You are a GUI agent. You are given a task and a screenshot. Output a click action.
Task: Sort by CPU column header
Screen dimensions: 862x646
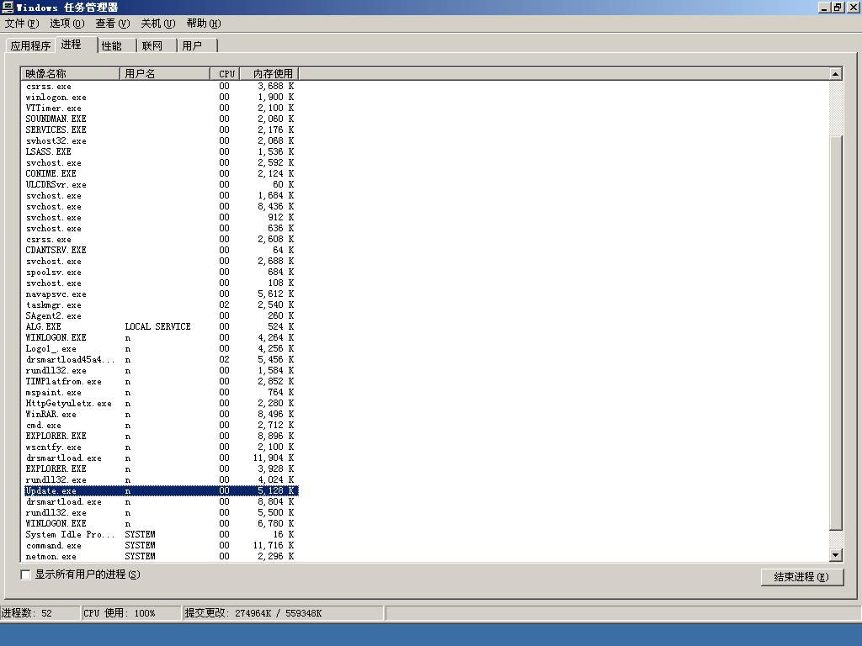click(x=226, y=74)
